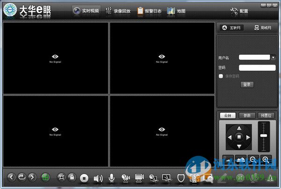
Task: Click the center stop button of the PTZ pad
Action: (x=239, y=137)
